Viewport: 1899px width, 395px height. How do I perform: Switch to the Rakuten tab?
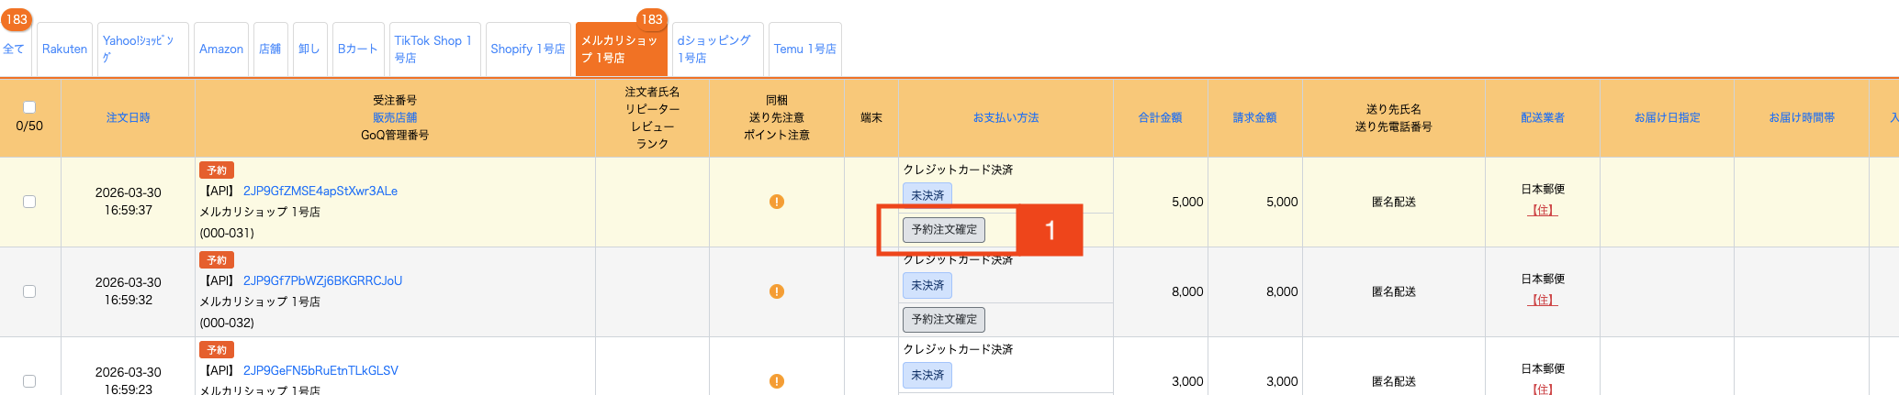click(x=64, y=49)
